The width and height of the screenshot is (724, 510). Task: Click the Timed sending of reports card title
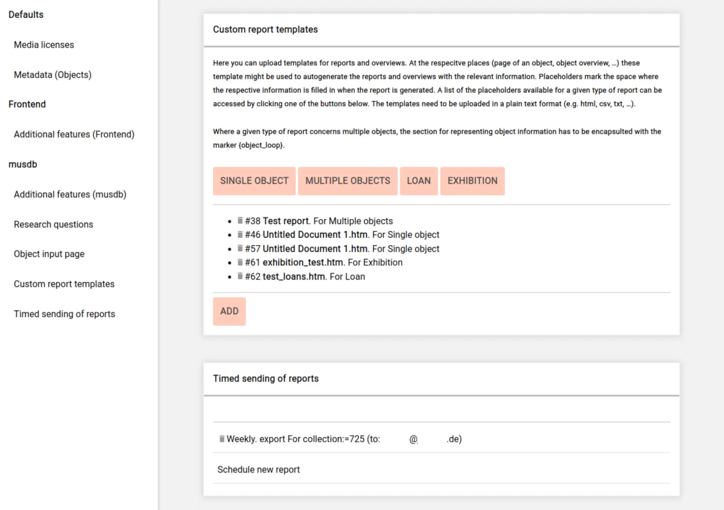[x=265, y=378]
